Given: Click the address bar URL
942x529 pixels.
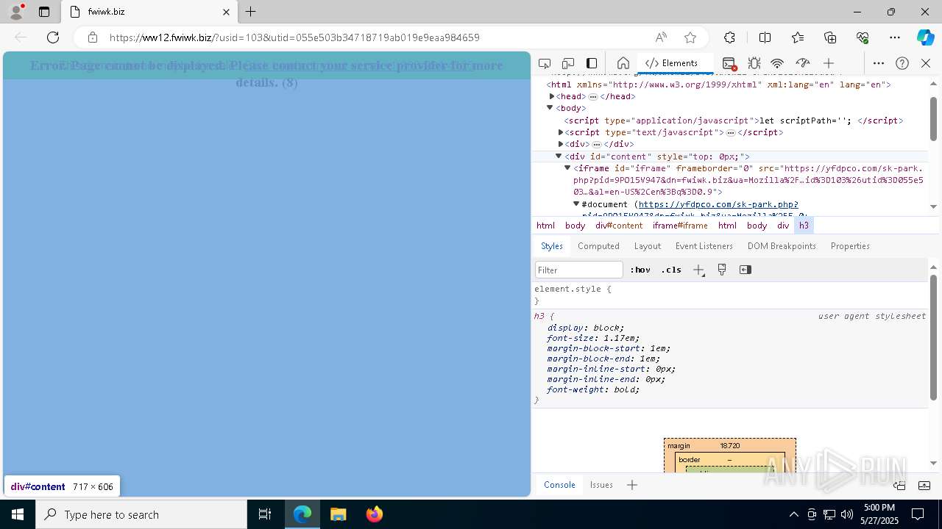Looking at the screenshot, I should click(x=294, y=37).
